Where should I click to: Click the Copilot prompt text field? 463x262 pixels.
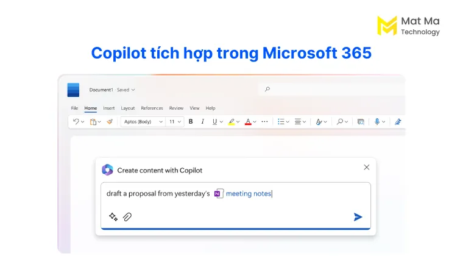pos(236,205)
